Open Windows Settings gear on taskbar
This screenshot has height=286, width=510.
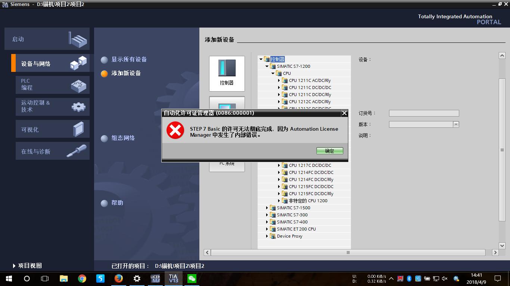(137, 278)
